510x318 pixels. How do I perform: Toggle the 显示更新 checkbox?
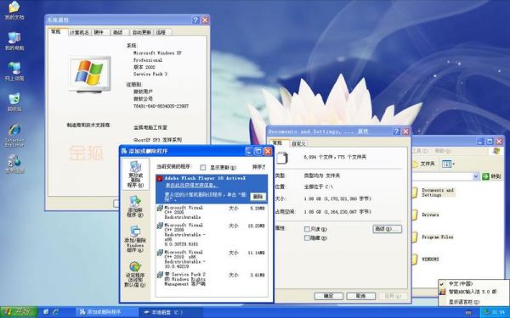pyautogui.click(x=203, y=167)
